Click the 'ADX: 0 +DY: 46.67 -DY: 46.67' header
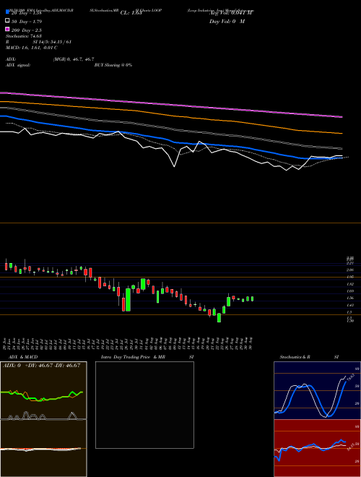This screenshot has width=361, height=477. (x=41, y=366)
